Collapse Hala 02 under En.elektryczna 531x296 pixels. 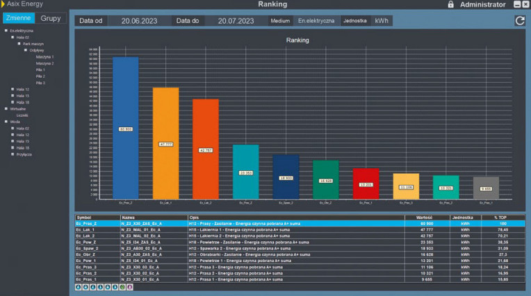(x=13, y=38)
